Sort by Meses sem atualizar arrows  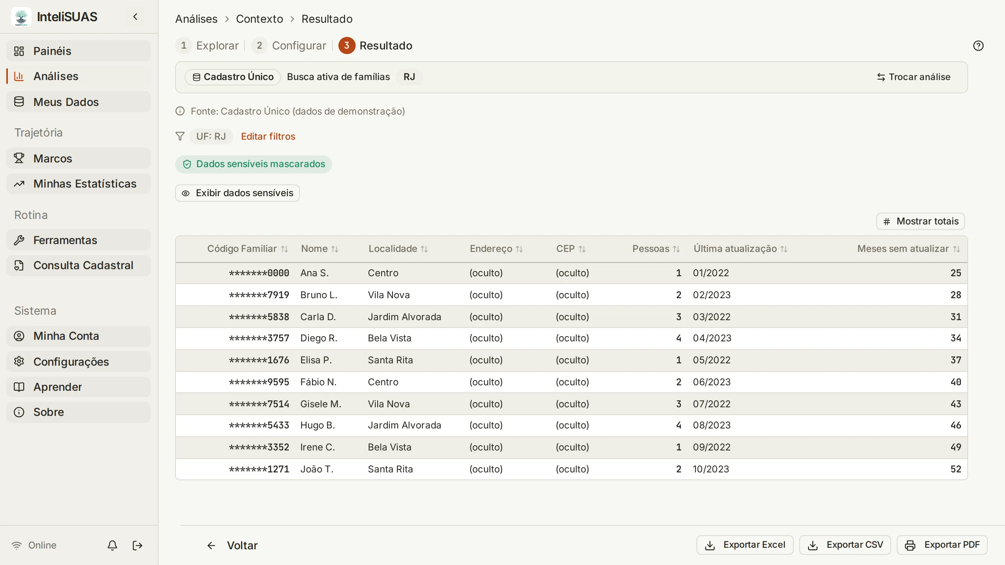[957, 249]
